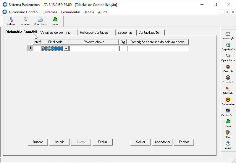Viewport: 236px width, 163px height.
Task: Click the Finalidade column header
Action: tap(55, 42)
